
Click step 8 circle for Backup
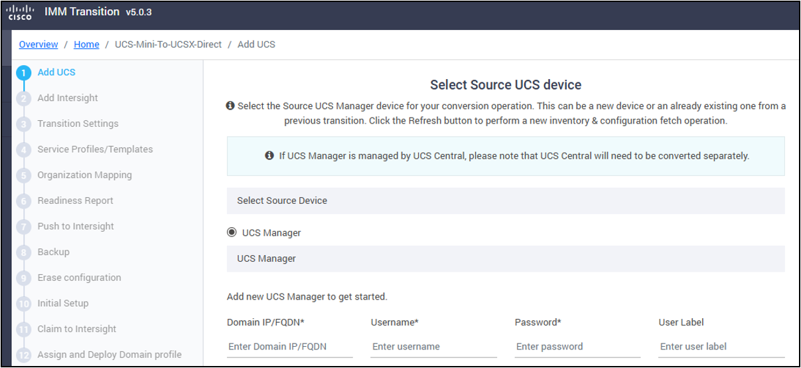pos(24,253)
